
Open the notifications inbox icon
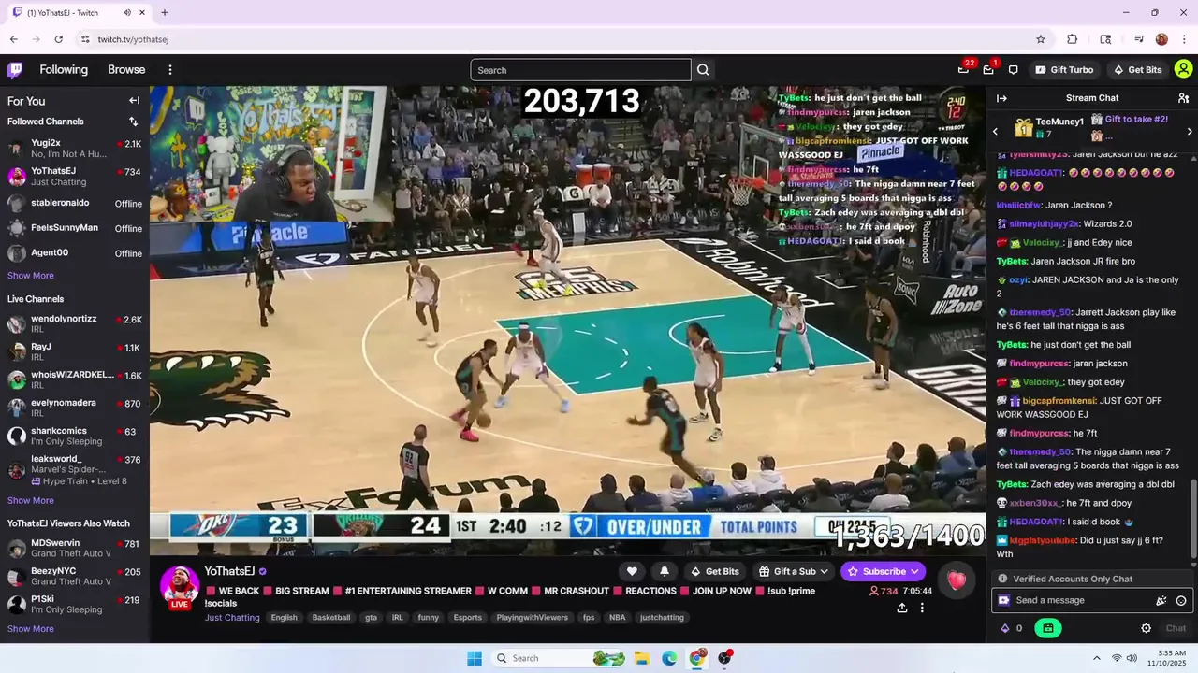coord(988,70)
